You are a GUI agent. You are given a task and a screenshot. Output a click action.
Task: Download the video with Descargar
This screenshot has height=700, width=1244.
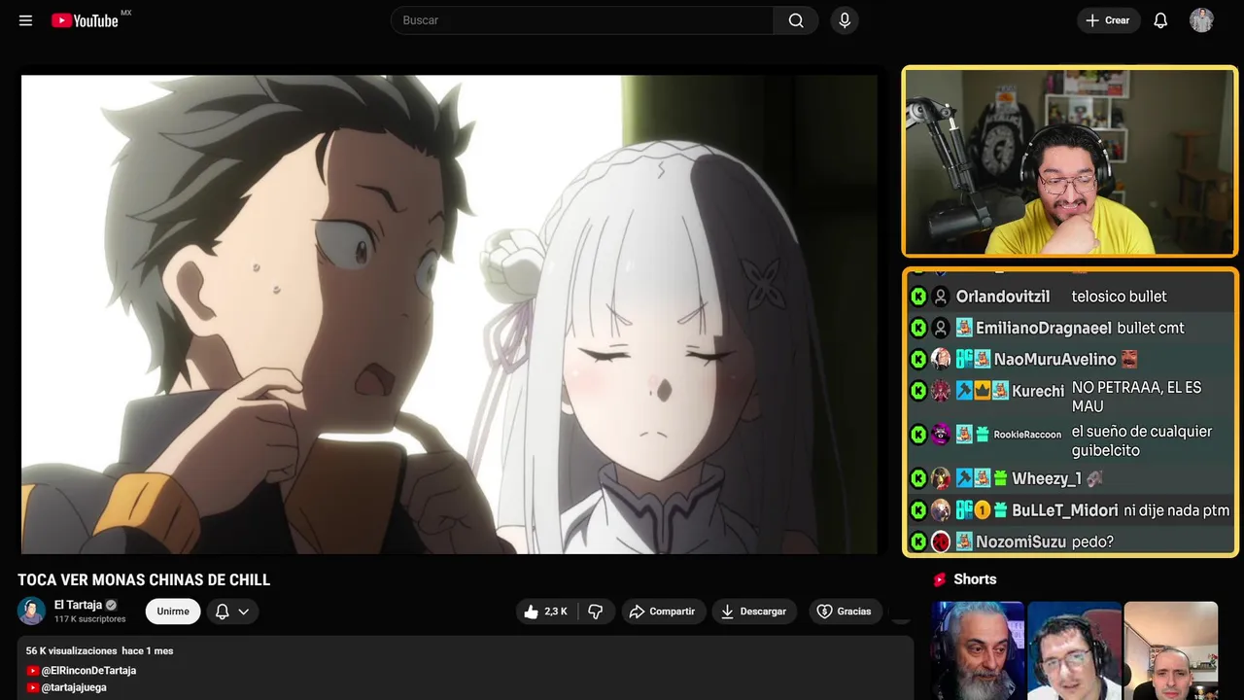click(754, 612)
